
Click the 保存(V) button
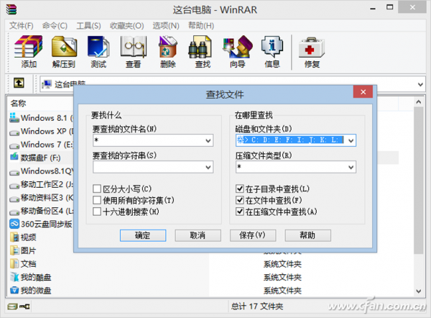pyautogui.click(x=253, y=235)
